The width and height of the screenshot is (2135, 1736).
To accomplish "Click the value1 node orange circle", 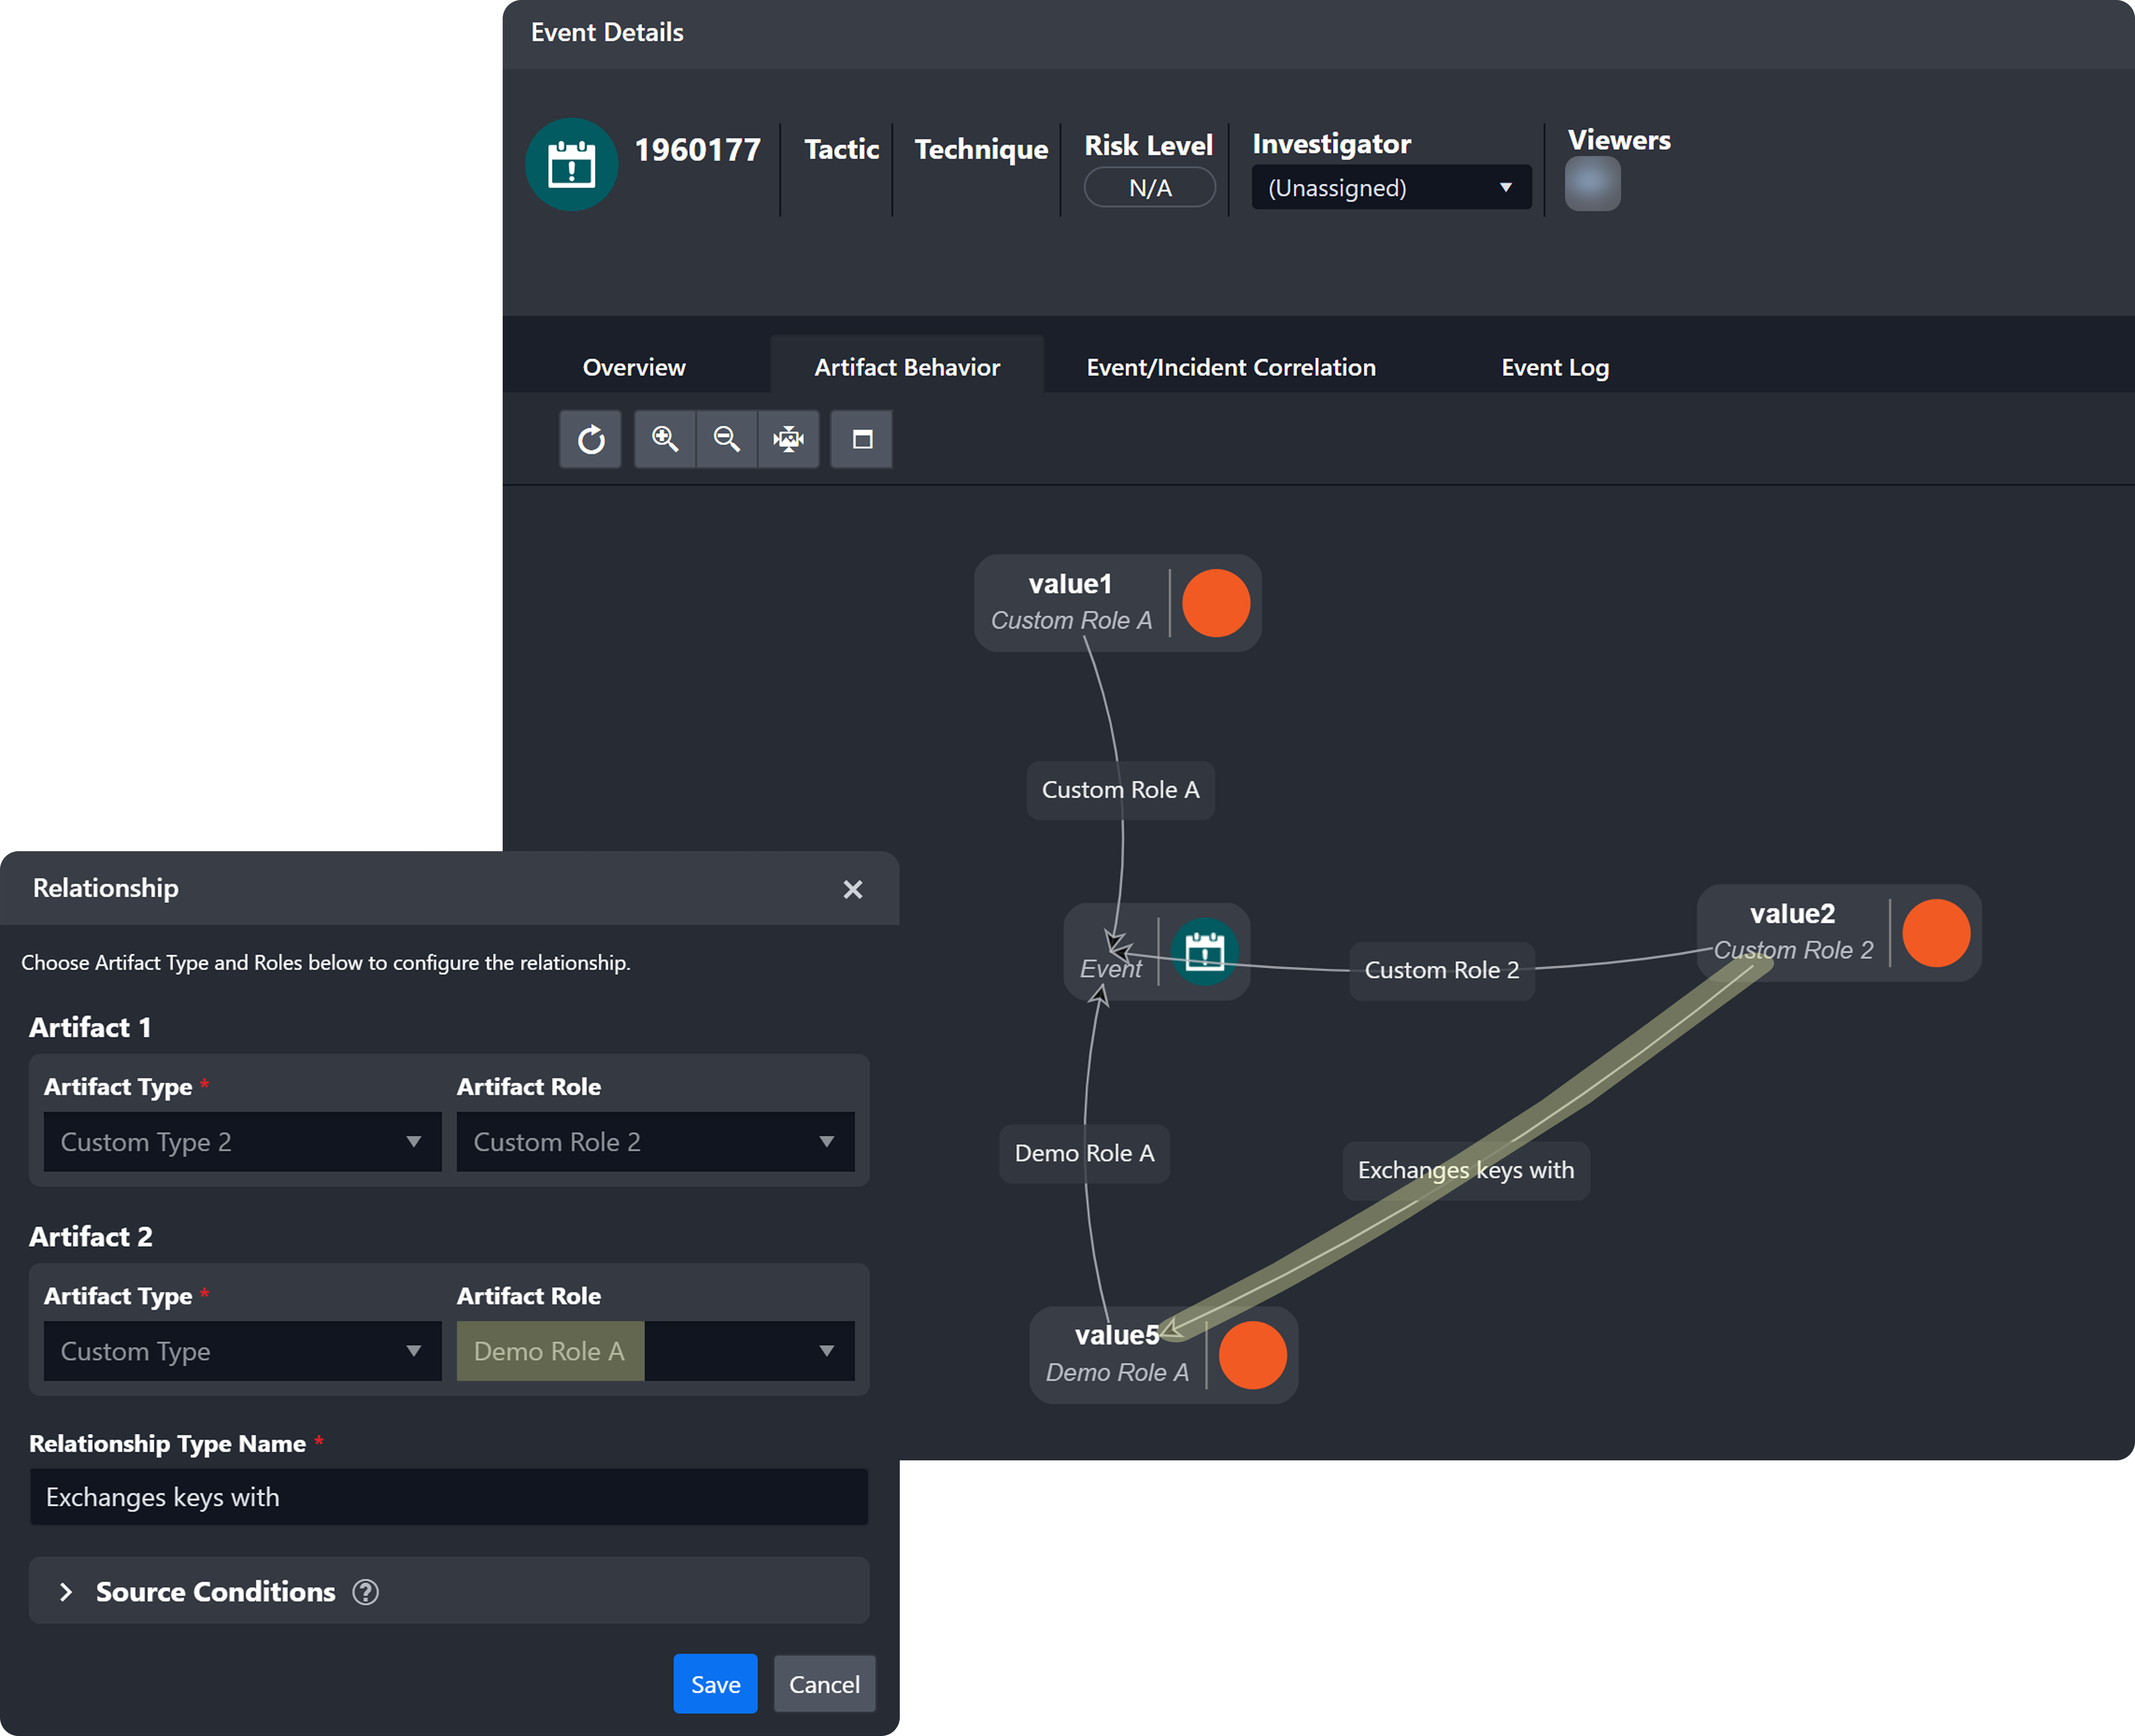I will [x=1216, y=603].
